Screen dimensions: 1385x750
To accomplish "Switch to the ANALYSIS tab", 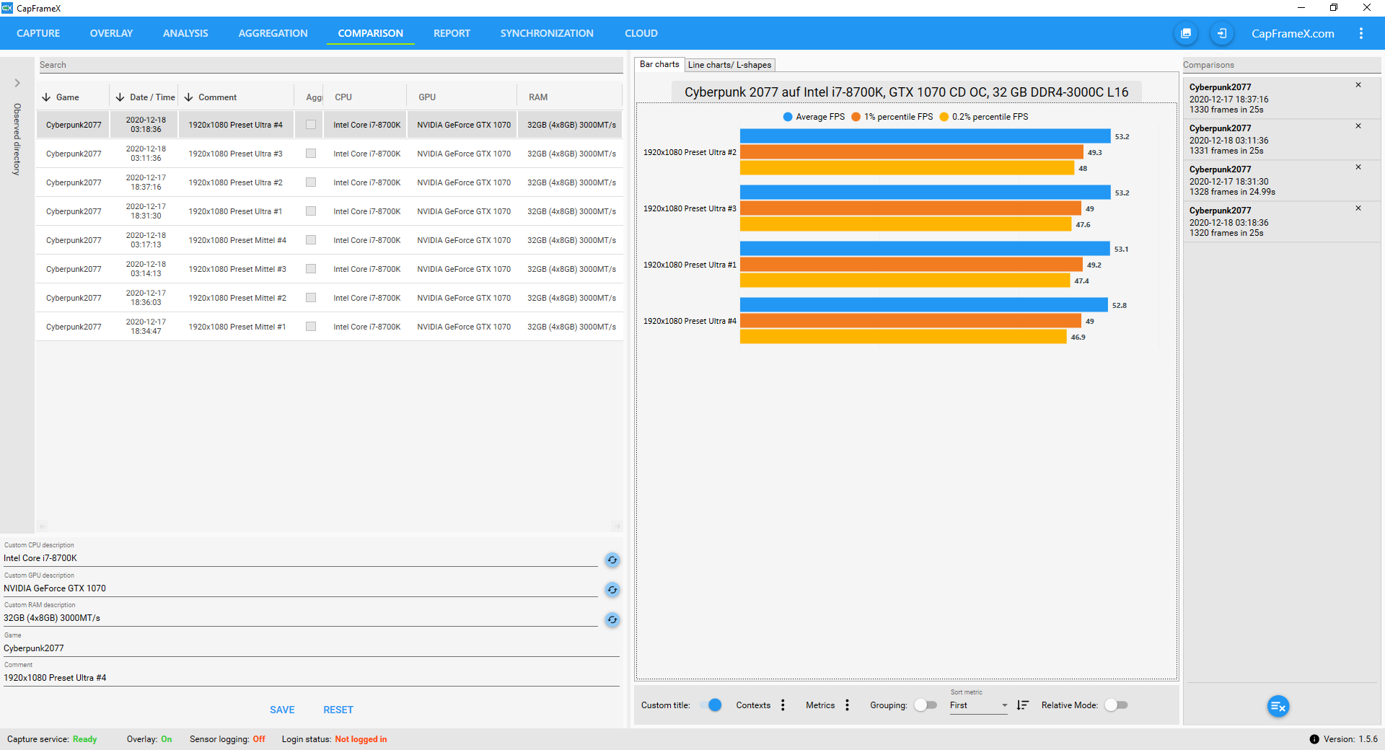I will pyautogui.click(x=185, y=33).
